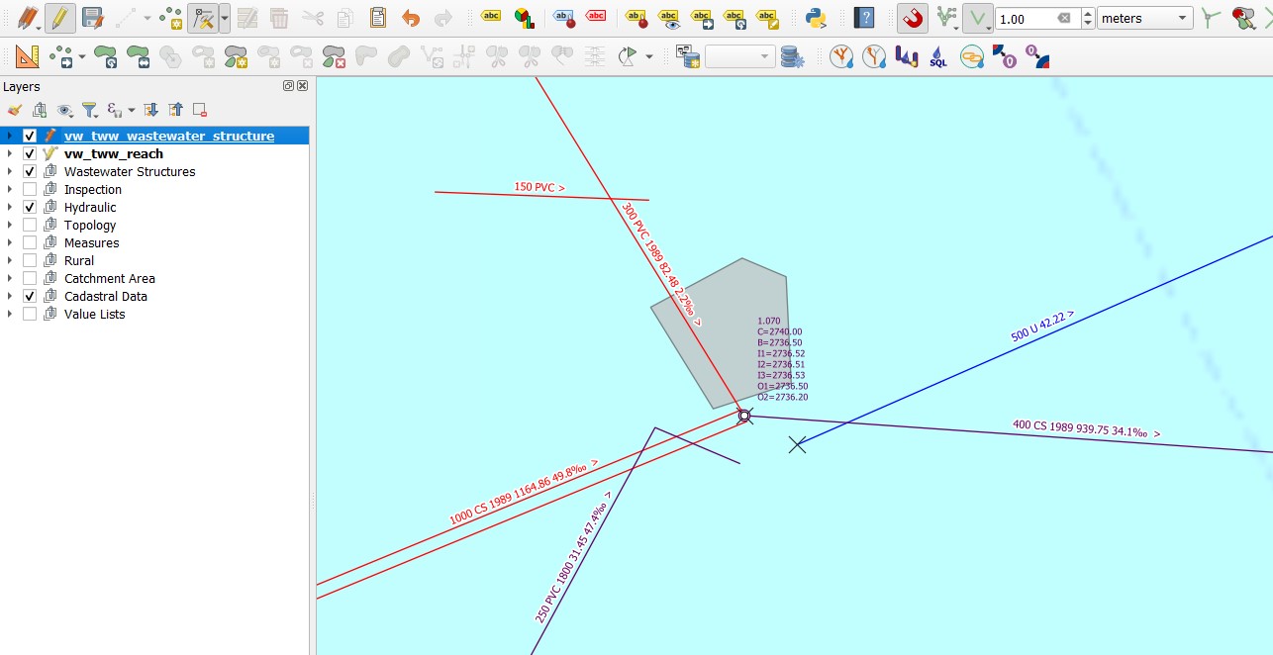Click the Current Edits pencils icon
Image resolution: width=1273 pixels, height=655 pixels.
28,18
